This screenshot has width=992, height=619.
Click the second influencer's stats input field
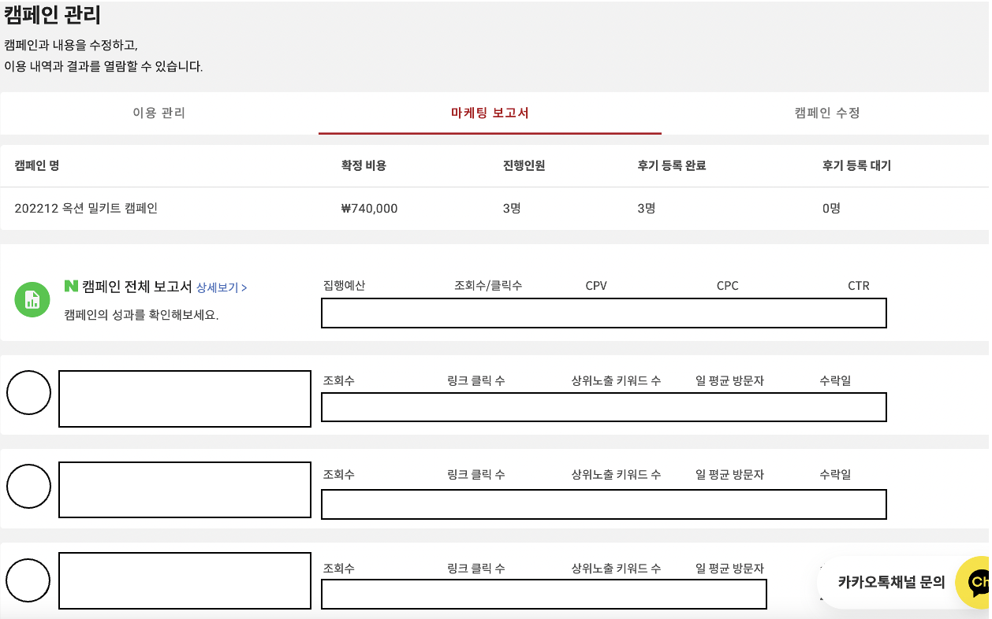603,504
